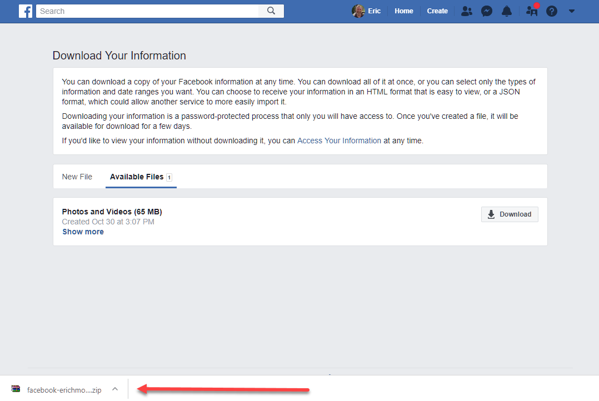
Task: Expand the download item chevron menu
Action: pyautogui.click(x=115, y=389)
